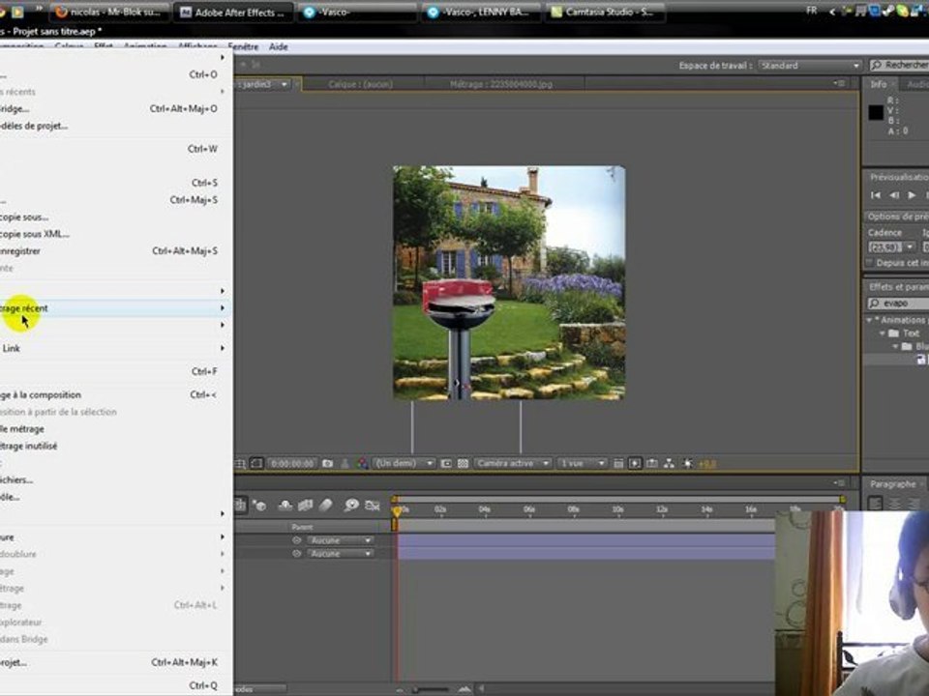This screenshot has width=929, height=696.
Task: Toggle hide shy layers switch
Action: (x=285, y=505)
